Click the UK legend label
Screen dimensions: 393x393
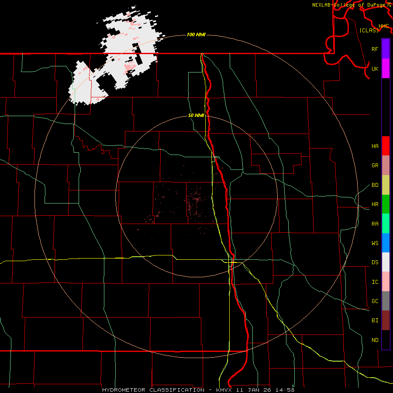(x=375, y=69)
